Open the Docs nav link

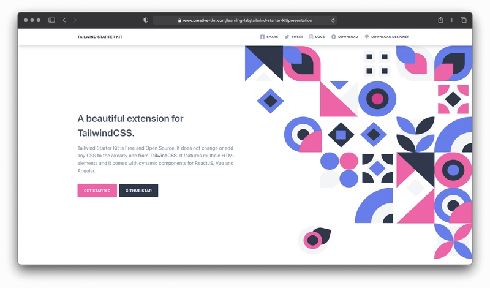(320, 37)
